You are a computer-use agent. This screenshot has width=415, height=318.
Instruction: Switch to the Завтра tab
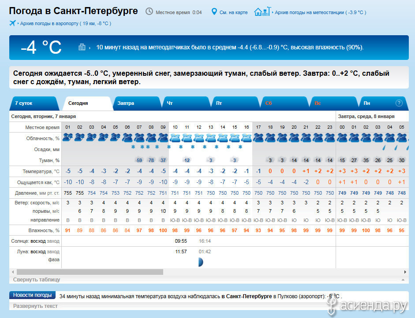137,104
